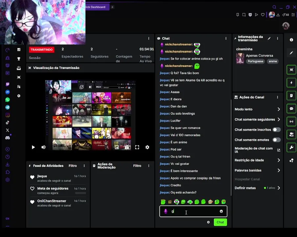Open stream preview quality settings gear
The image size is (297, 237).
[147, 147]
